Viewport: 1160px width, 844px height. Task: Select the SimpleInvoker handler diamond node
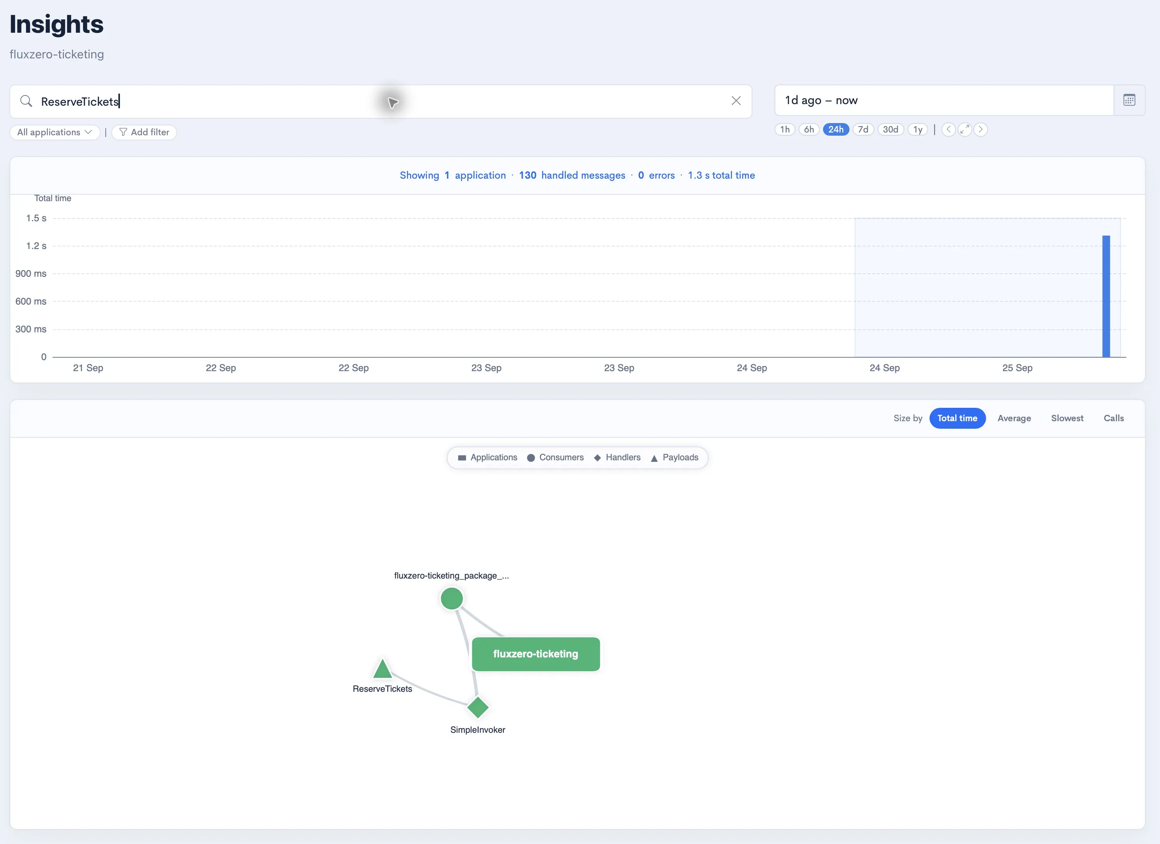(x=478, y=708)
